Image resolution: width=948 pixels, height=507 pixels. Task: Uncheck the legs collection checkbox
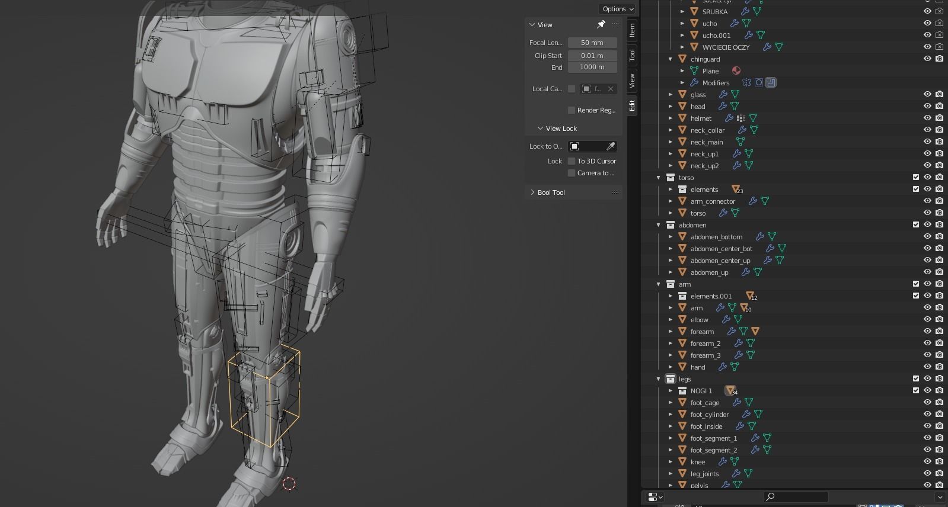point(916,378)
